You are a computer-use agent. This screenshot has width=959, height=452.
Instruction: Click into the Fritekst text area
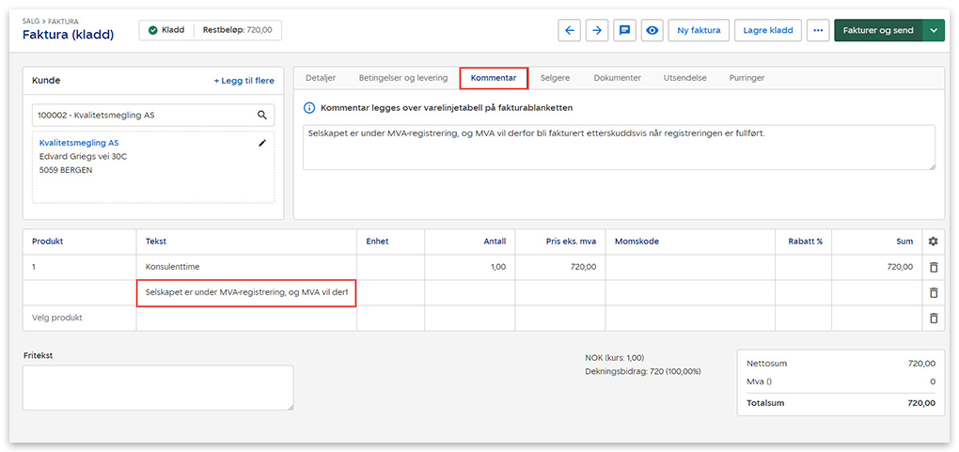[x=158, y=387]
